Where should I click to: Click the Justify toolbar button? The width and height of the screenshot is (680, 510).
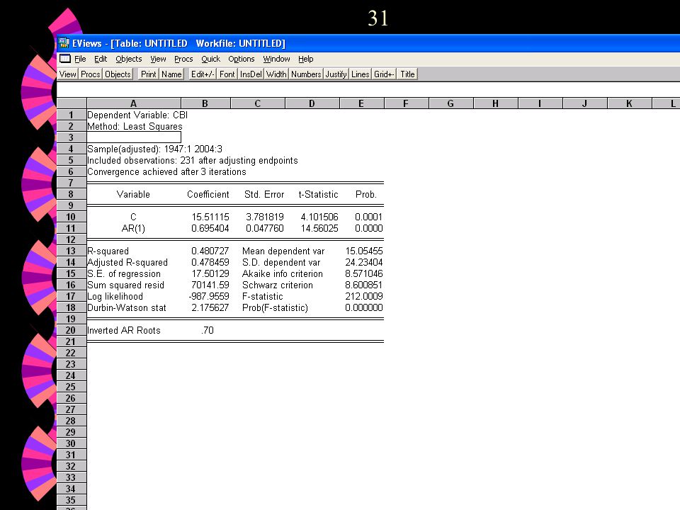[x=336, y=74]
